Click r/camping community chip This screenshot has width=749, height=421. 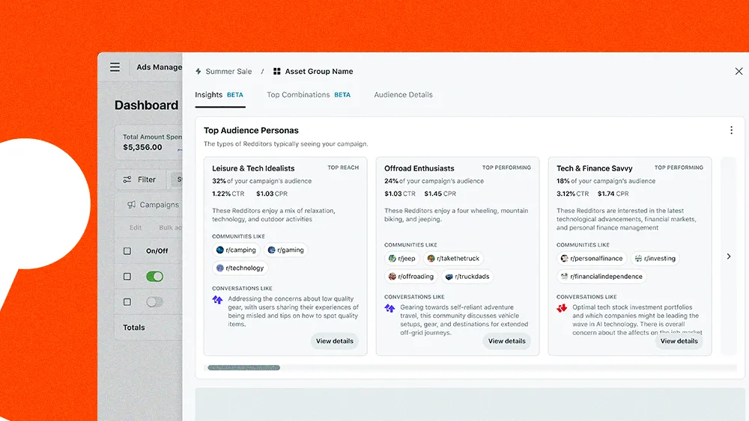click(236, 250)
